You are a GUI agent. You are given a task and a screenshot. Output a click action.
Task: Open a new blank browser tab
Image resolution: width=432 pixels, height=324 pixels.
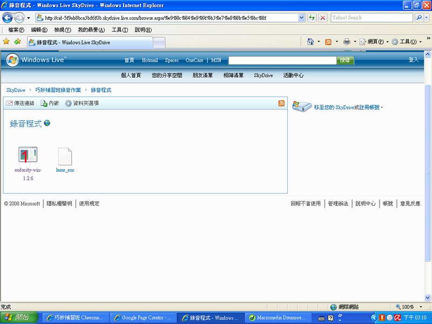point(159,43)
